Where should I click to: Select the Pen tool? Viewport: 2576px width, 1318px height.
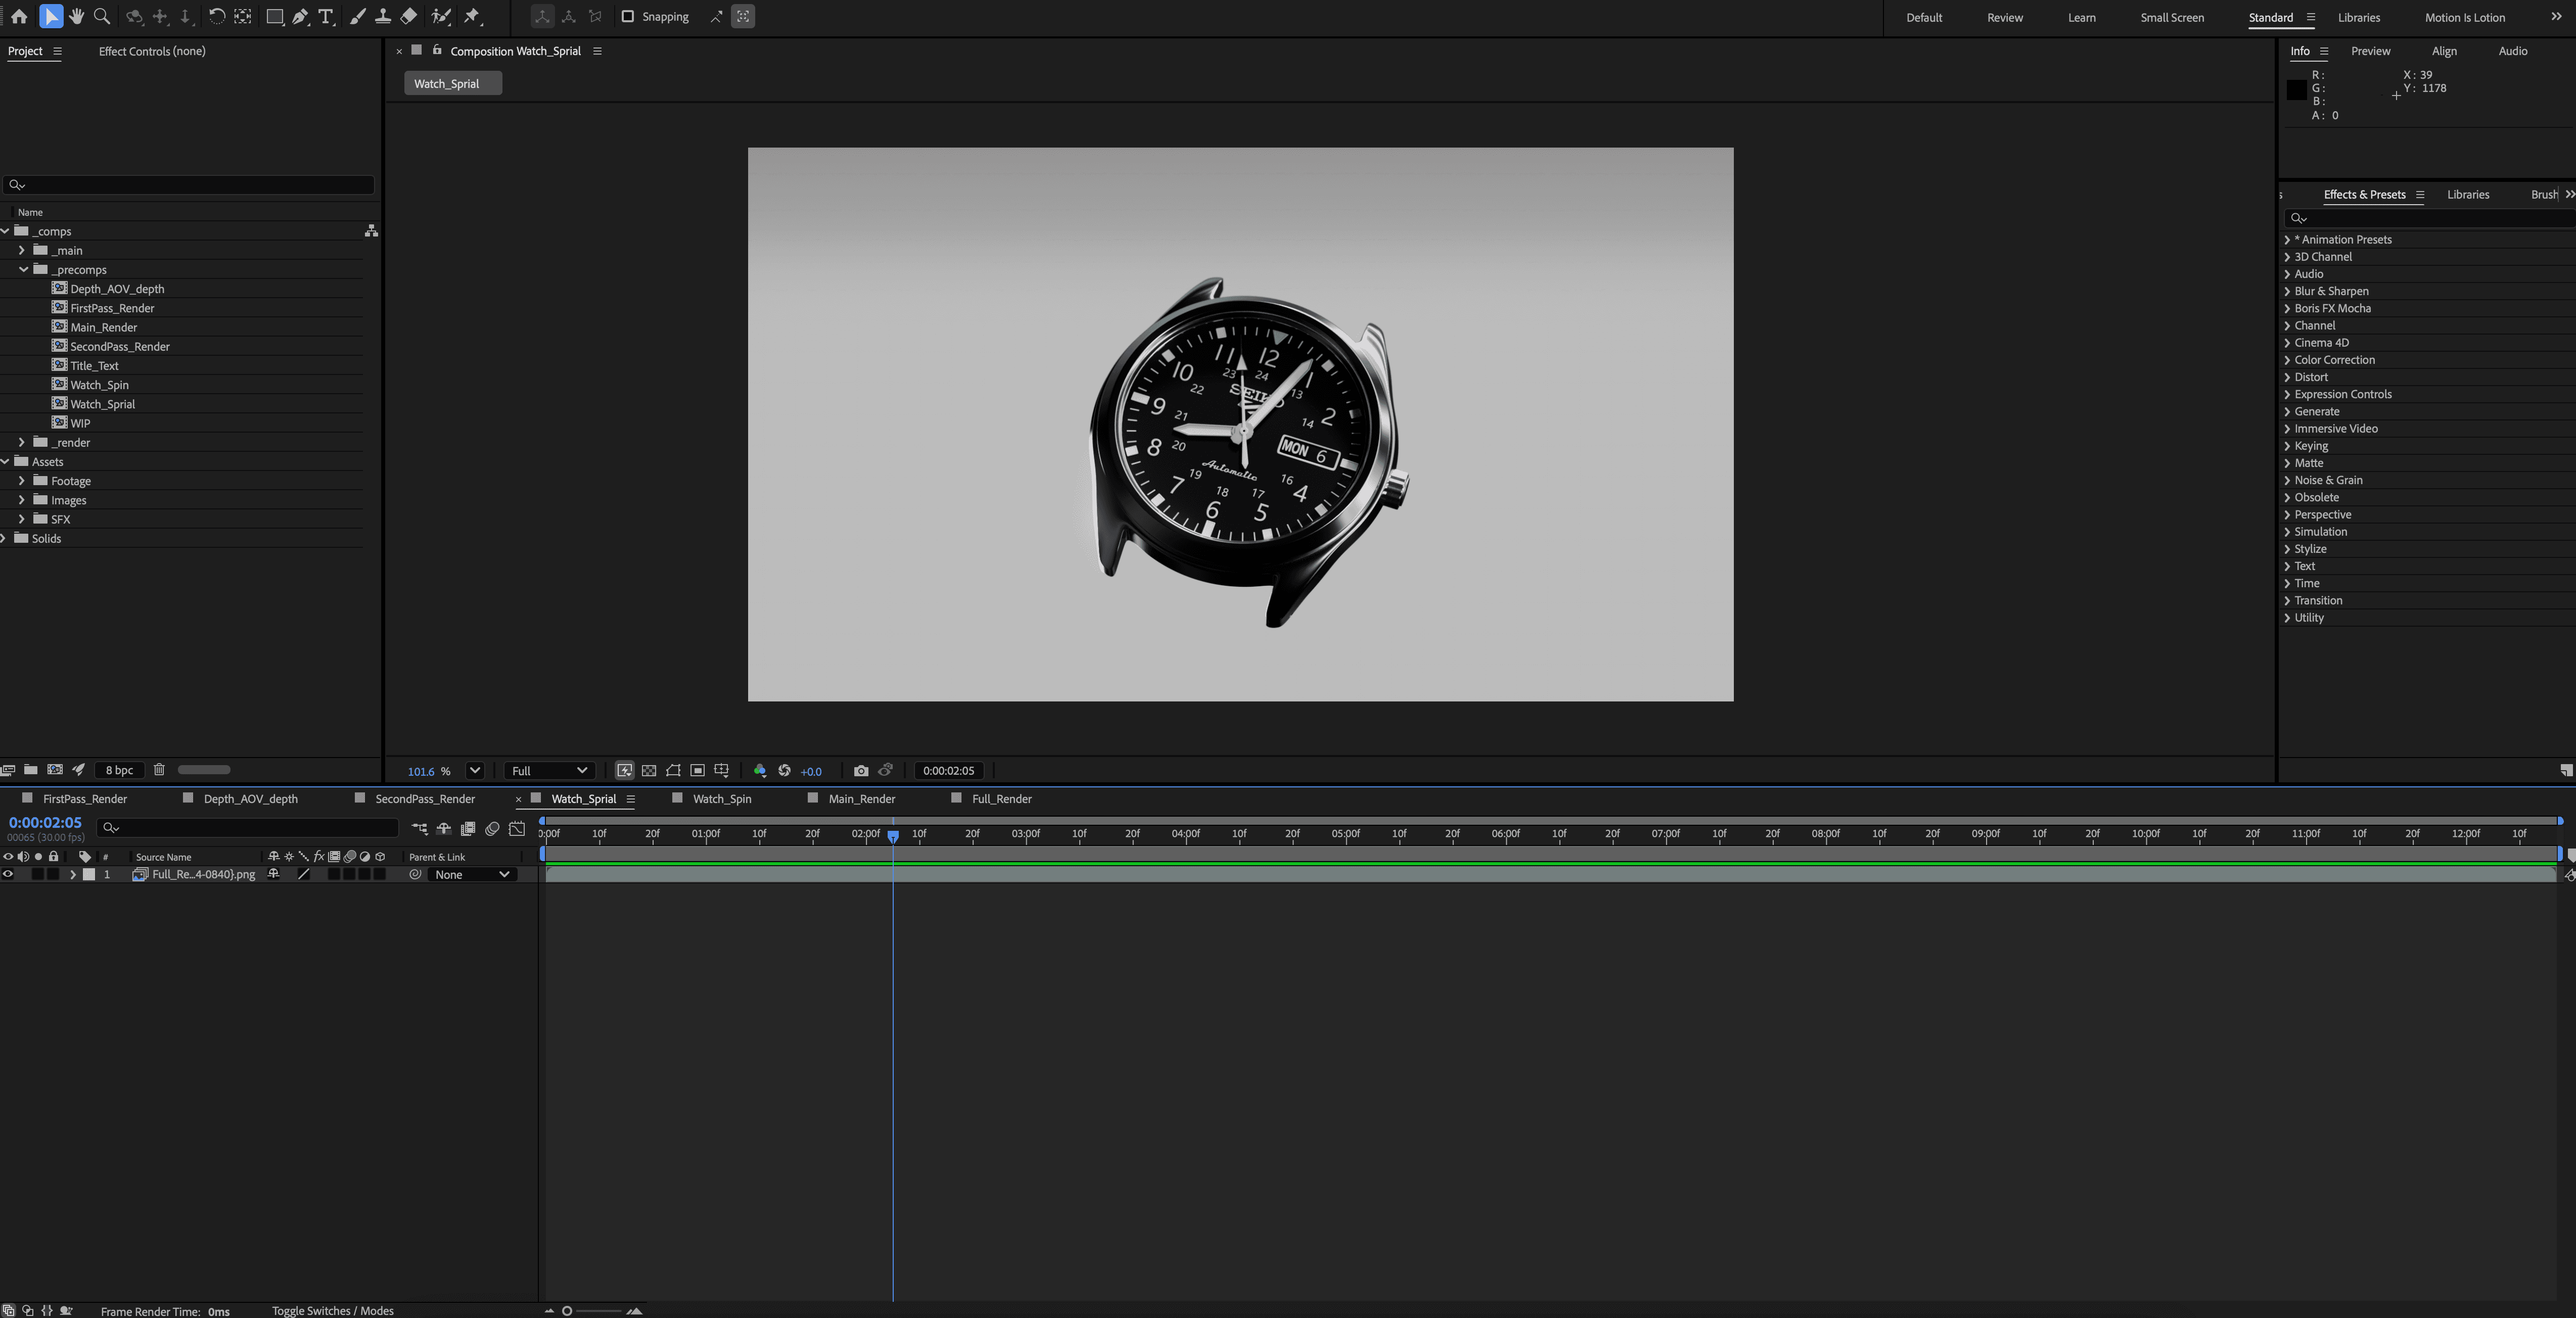coord(300,16)
